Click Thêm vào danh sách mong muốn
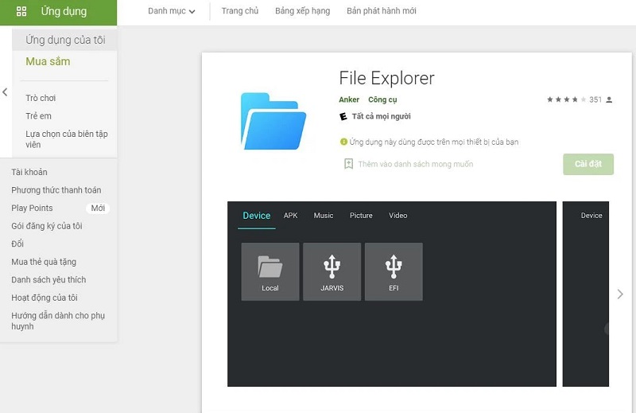This screenshot has width=636, height=413. pyautogui.click(x=415, y=164)
